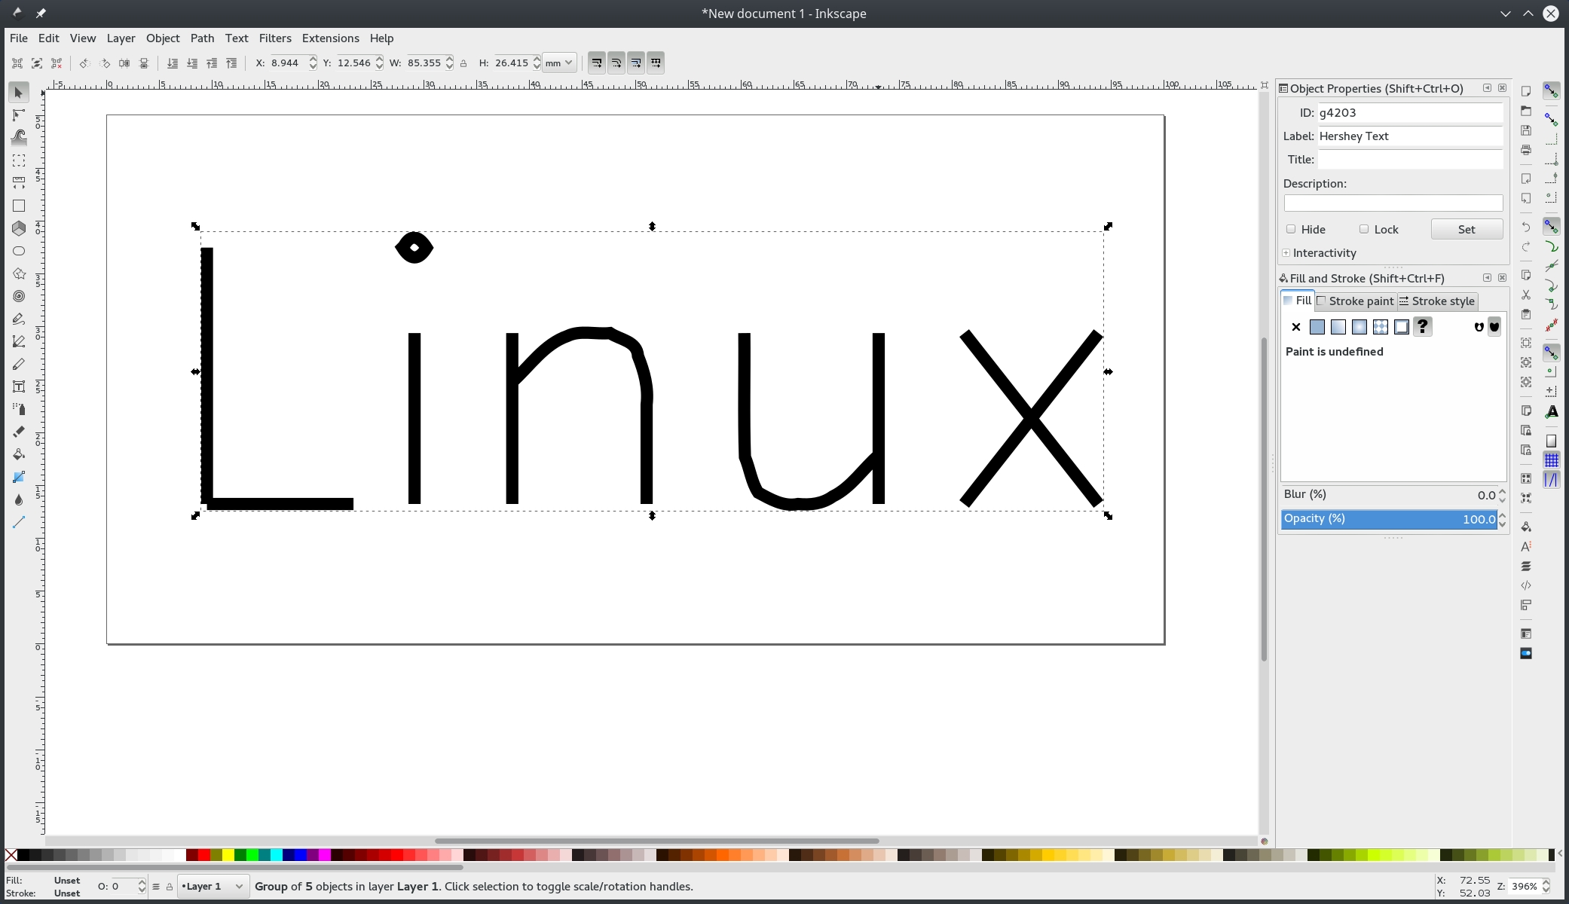Open the mm units dropdown

coord(559,63)
